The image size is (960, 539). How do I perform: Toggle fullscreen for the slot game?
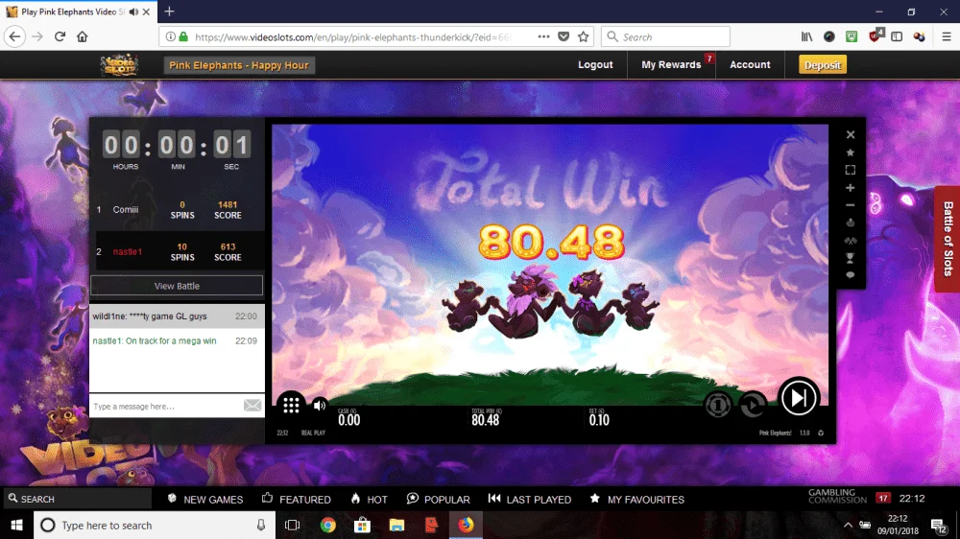pyautogui.click(x=851, y=170)
